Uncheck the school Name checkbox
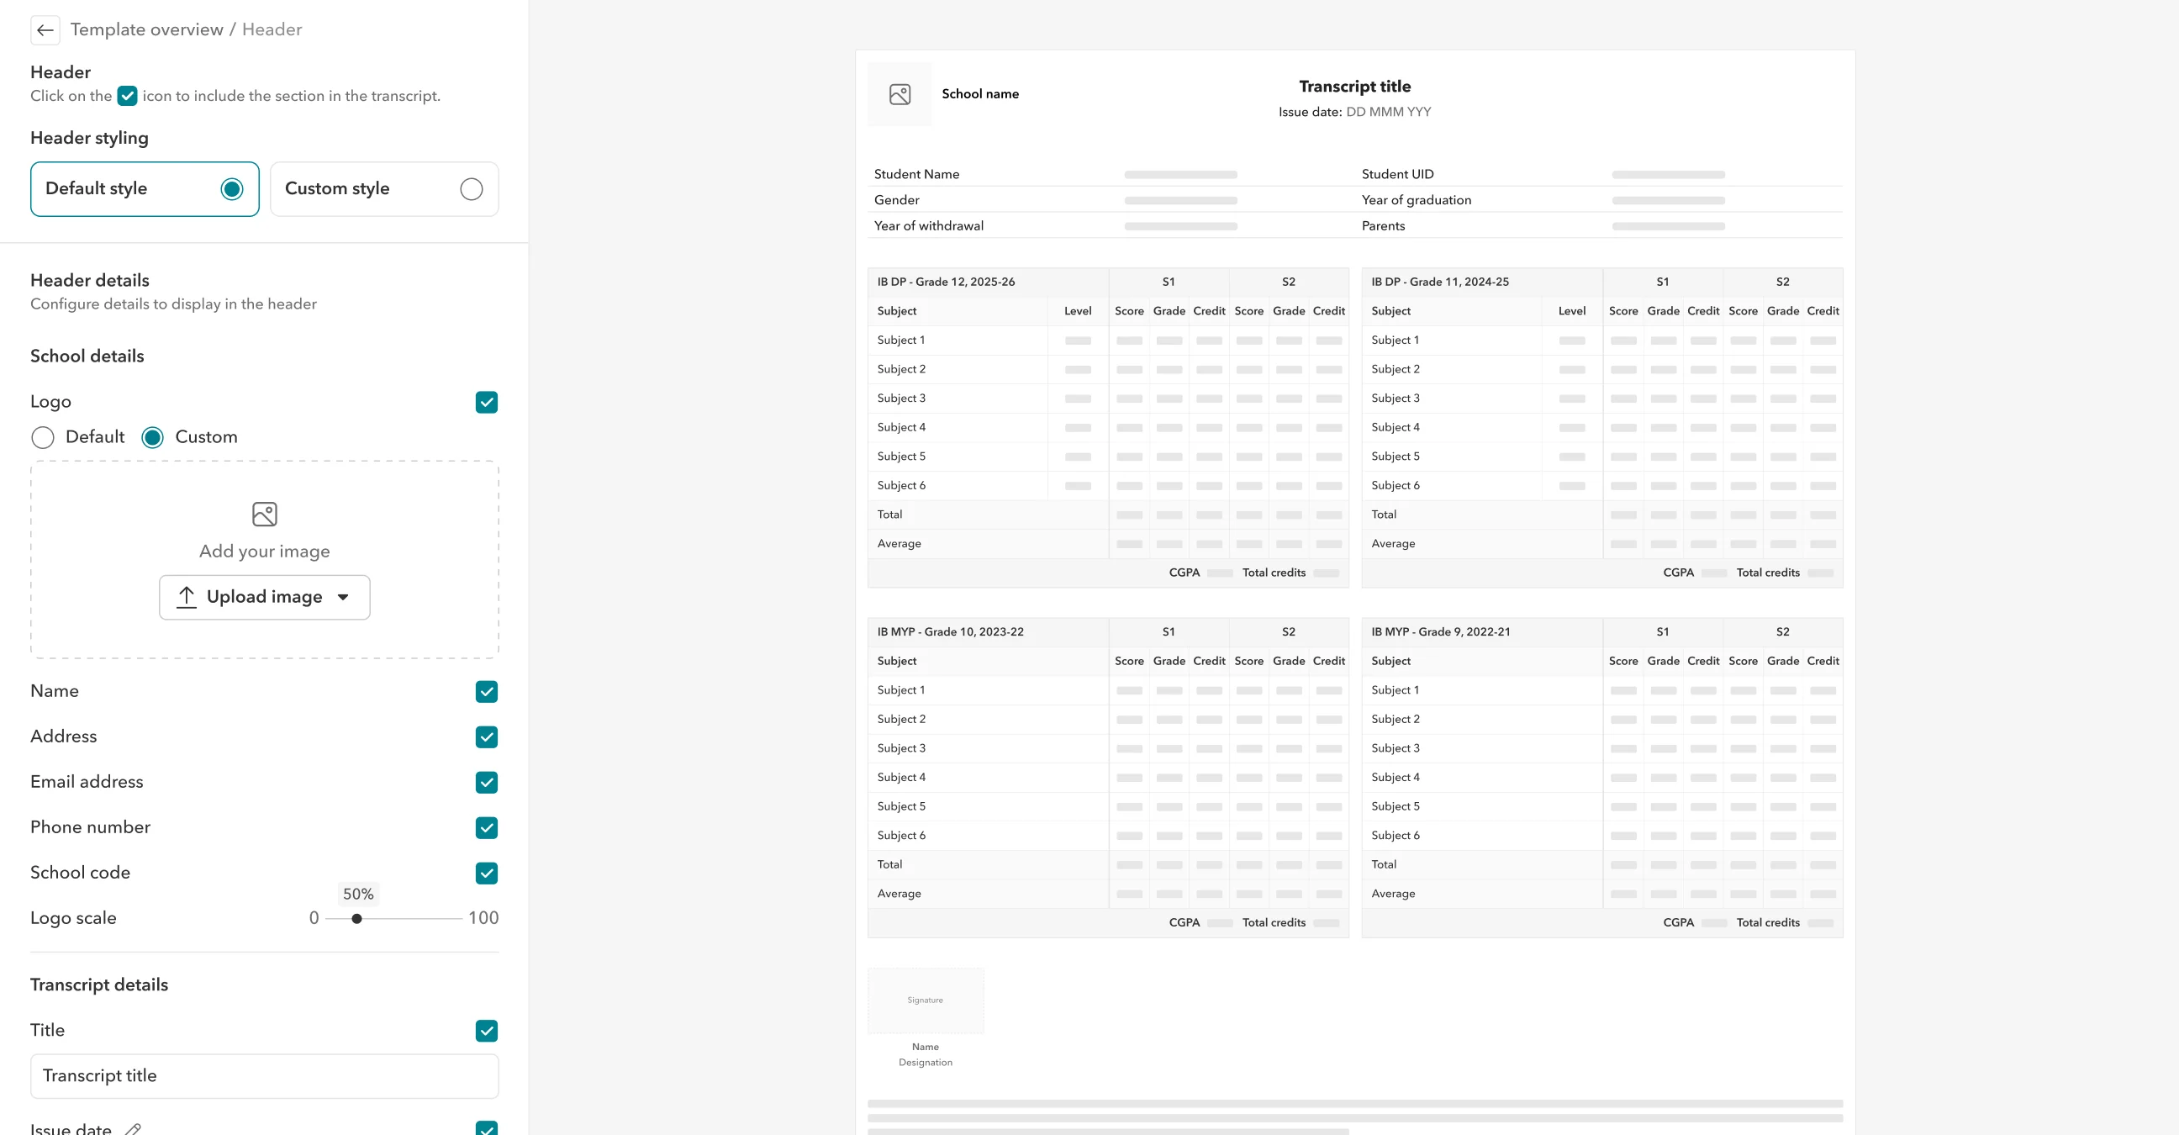Viewport: 2179px width, 1135px height. coord(487,691)
